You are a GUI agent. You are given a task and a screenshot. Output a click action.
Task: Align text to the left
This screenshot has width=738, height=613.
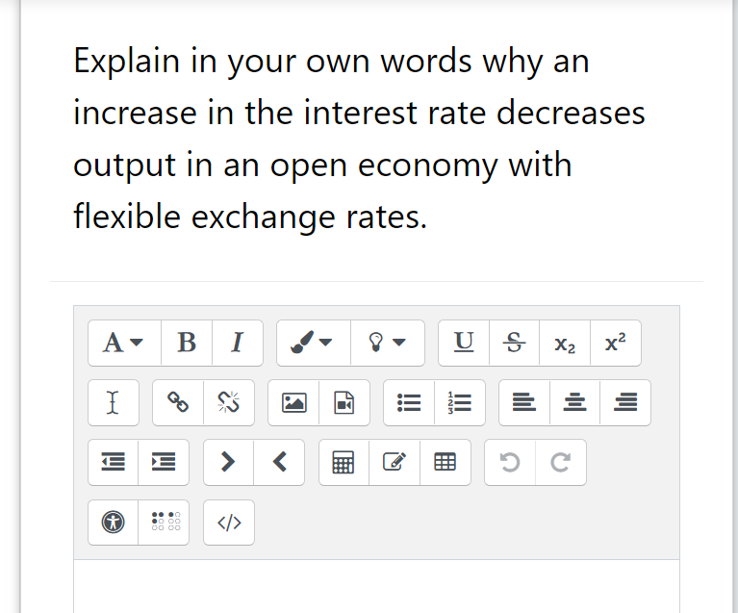tap(524, 402)
